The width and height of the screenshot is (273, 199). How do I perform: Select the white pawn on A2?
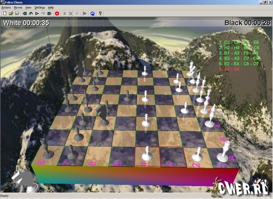point(197,155)
